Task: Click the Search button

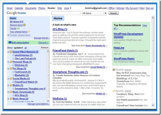Action: (113, 13)
